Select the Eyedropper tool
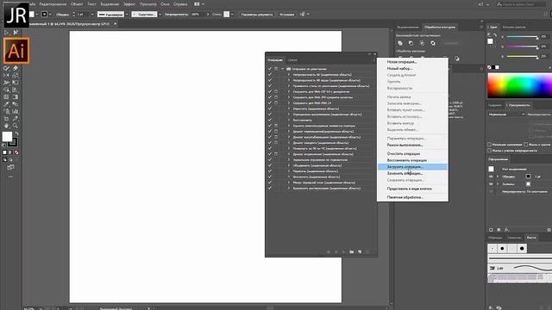 click(6, 104)
